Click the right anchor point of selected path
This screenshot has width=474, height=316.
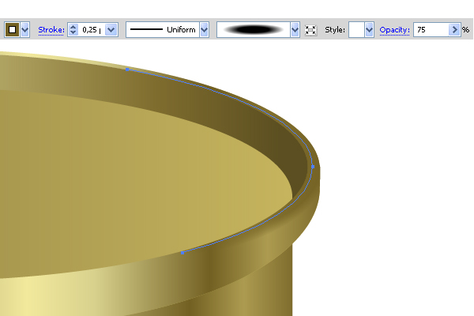click(x=313, y=167)
